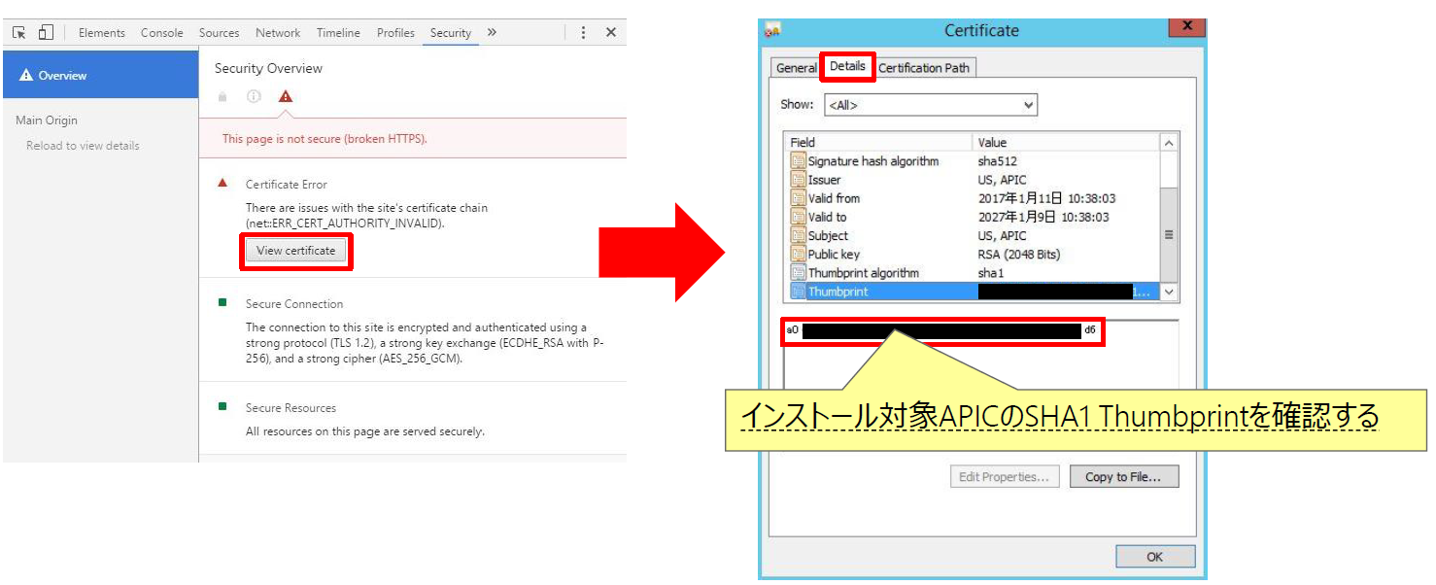This screenshot has height=585, width=1436.
Task: Open the Console tab
Action: pyautogui.click(x=161, y=33)
